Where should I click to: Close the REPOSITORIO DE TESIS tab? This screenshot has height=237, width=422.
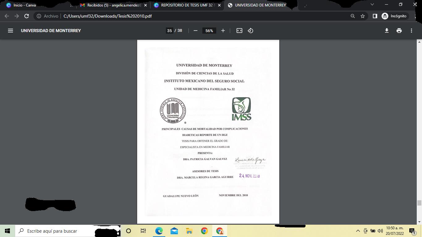[219, 5]
